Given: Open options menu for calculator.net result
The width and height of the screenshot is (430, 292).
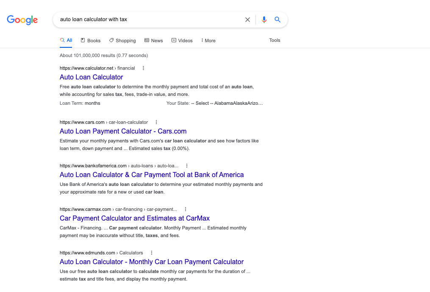Looking at the screenshot, I should pos(143,68).
